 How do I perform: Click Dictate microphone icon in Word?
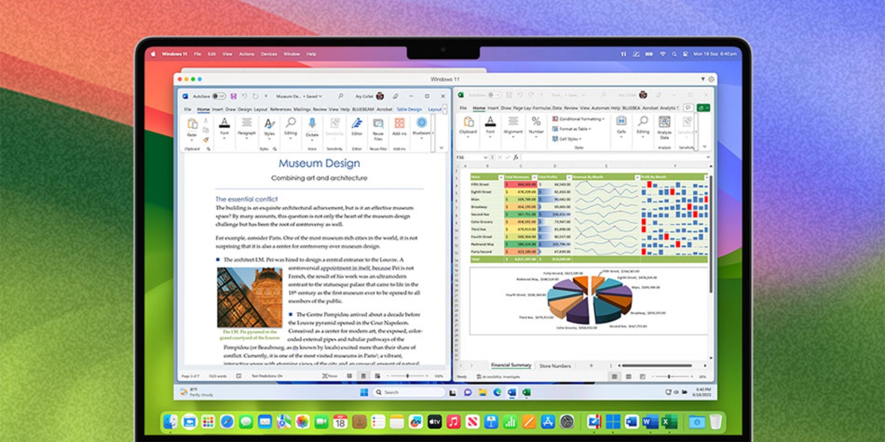312,123
